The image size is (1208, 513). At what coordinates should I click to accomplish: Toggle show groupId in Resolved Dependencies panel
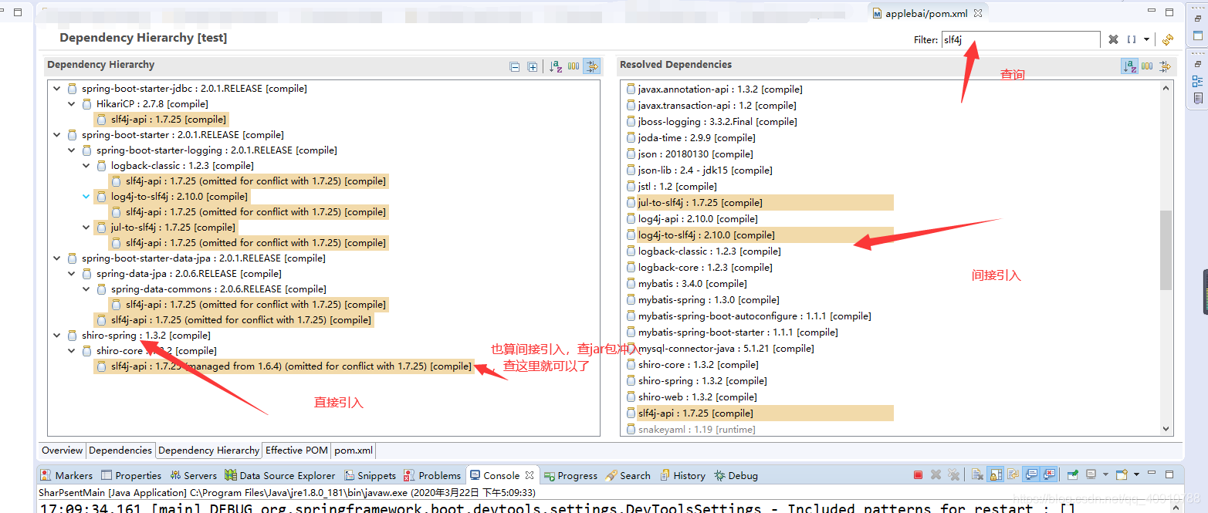(1147, 67)
